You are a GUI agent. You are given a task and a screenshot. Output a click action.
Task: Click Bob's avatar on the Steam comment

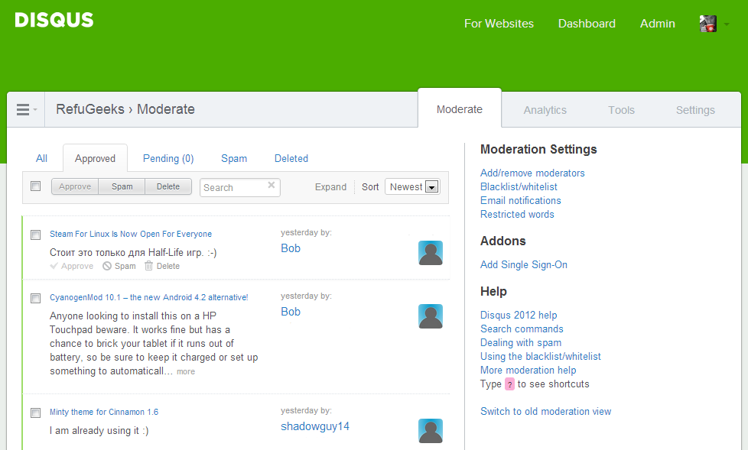(431, 253)
